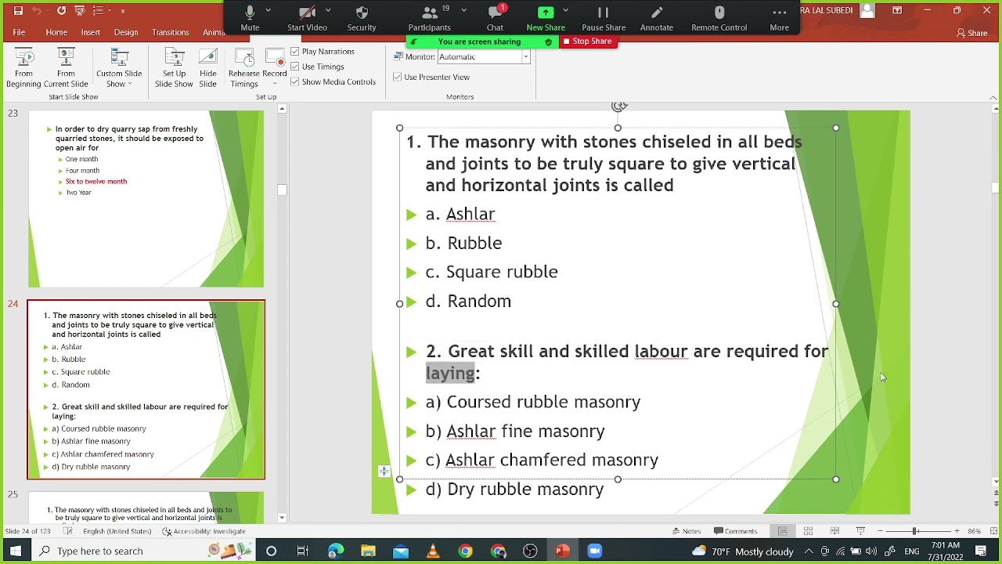Click Remote Control in Zoom toolbar
The image size is (1002, 564).
pyautogui.click(x=719, y=19)
